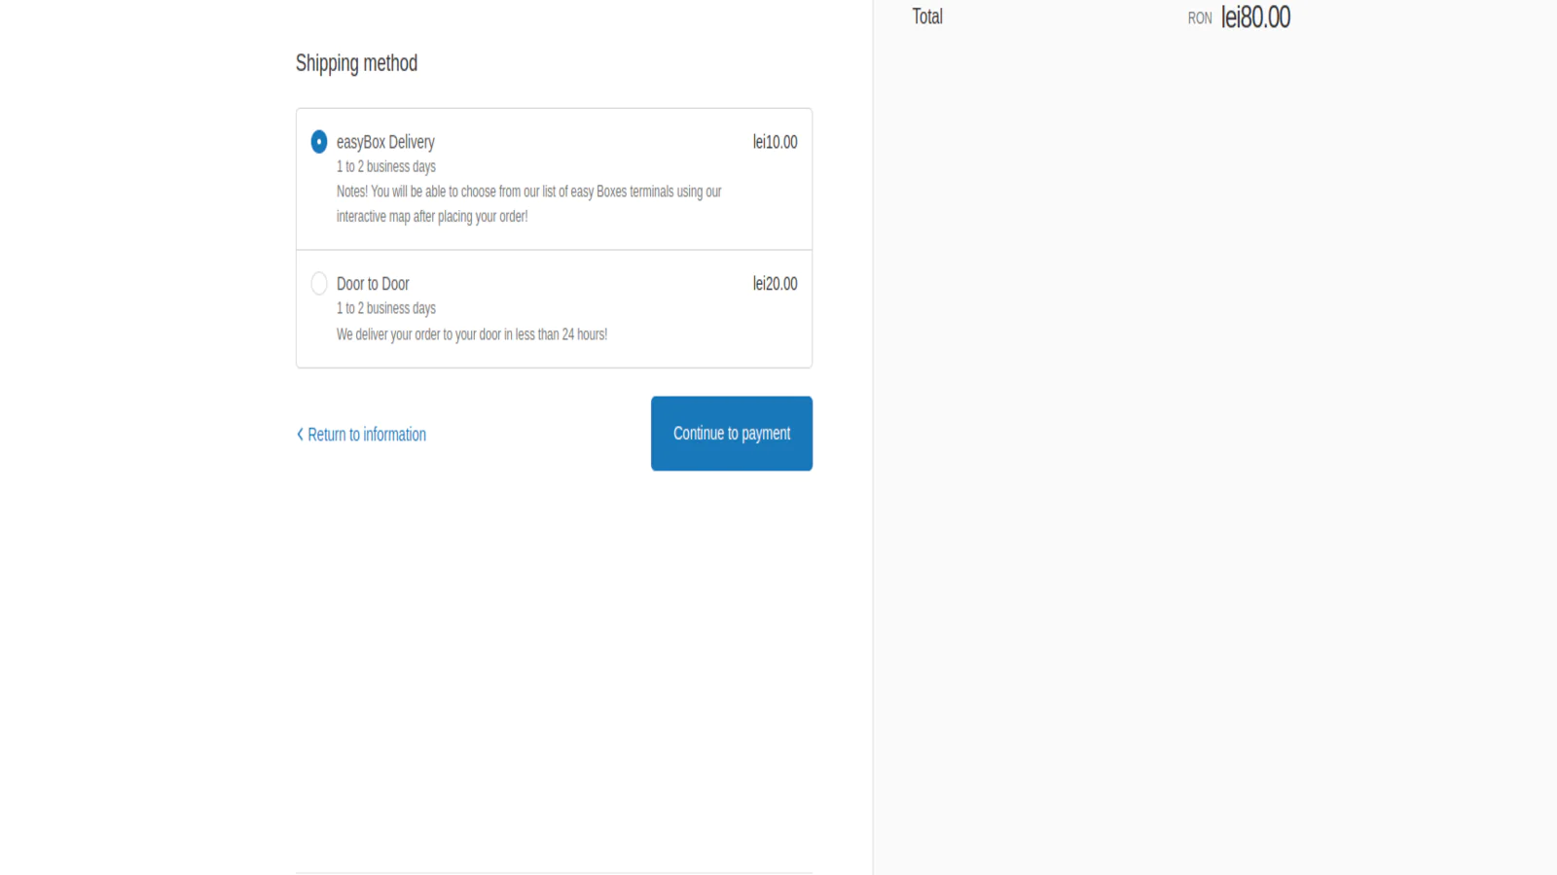Click the 'deliver in less than 24 hours' text
The height and width of the screenshot is (875, 1557).
tap(472, 334)
